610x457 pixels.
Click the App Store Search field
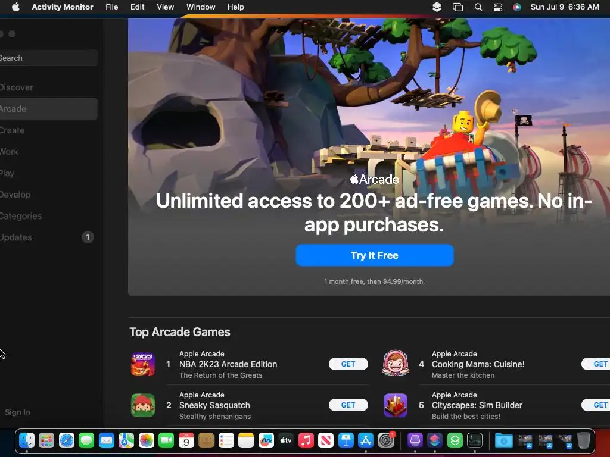[48, 58]
